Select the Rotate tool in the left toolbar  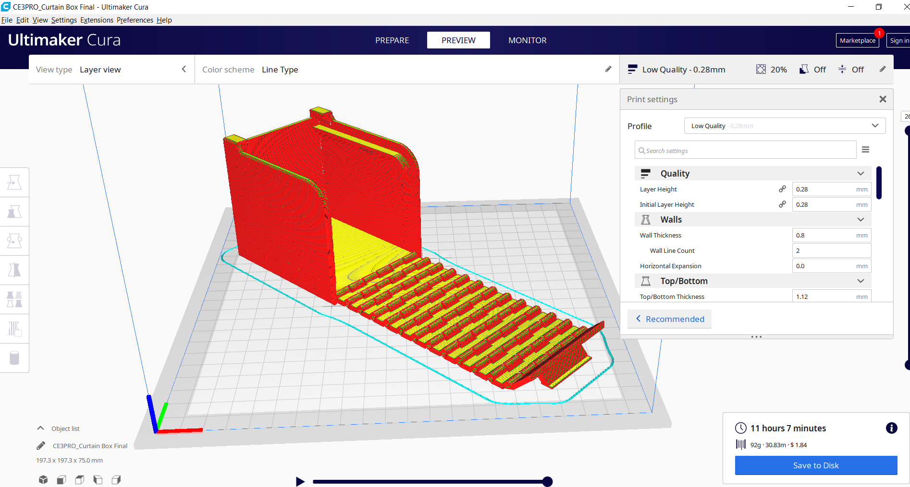tap(14, 241)
